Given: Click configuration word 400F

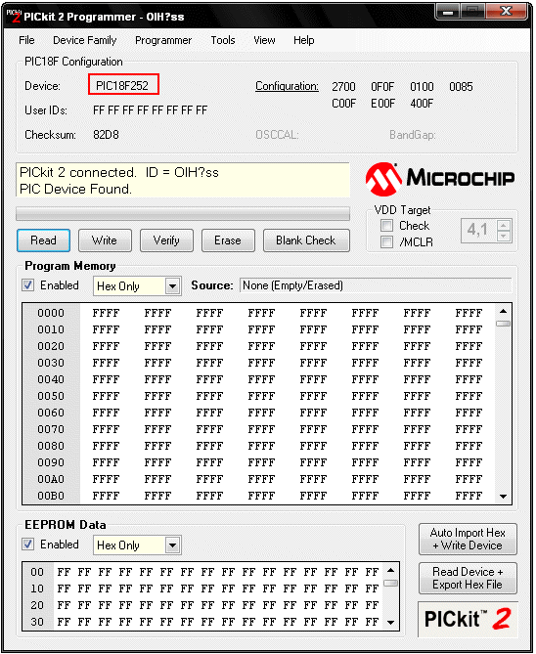Looking at the screenshot, I should click(x=422, y=104).
